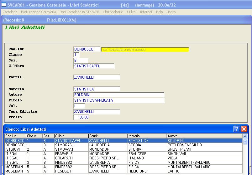Select the highlighted STATISTICAPPL row
Viewport: 252px width, 175px height.
click(123, 141)
